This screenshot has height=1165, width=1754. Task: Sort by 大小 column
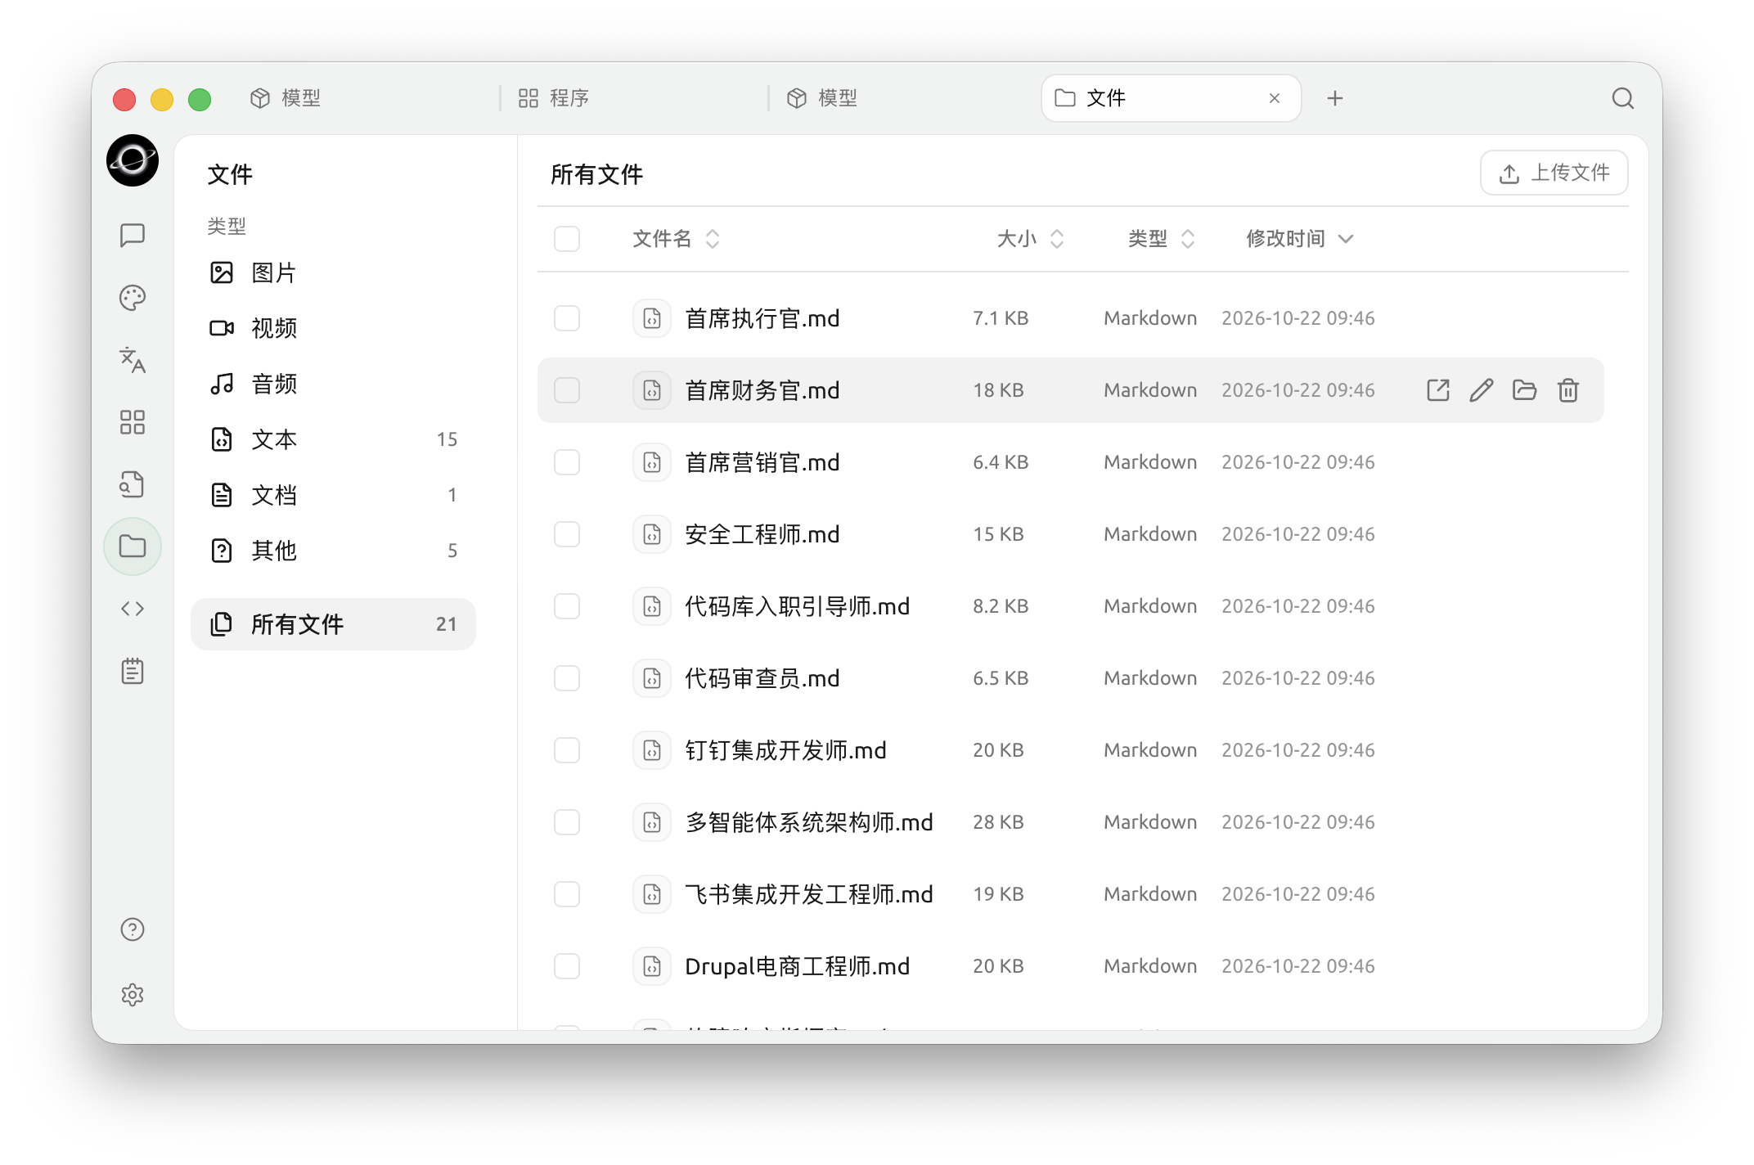point(1030,239)
